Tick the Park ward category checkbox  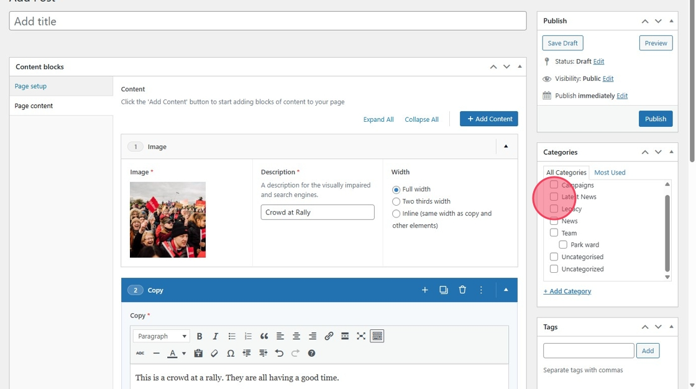(x=563, y=245)
